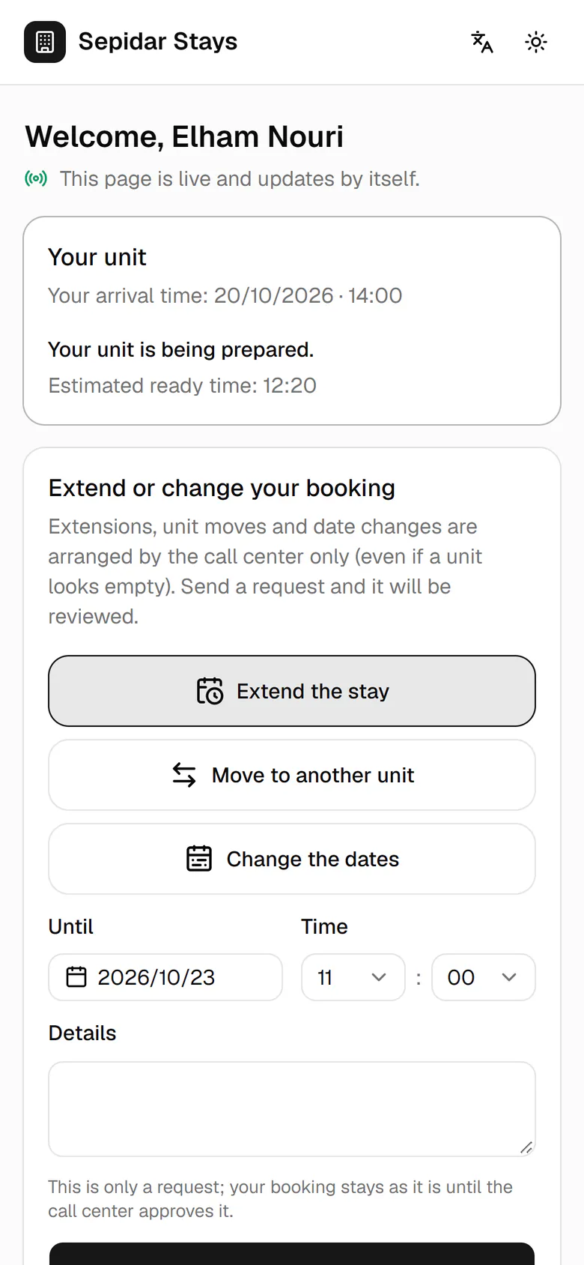Open the minutes dropdown showing 00
The image size is (584, 1265).
click(x=484, y=977)
